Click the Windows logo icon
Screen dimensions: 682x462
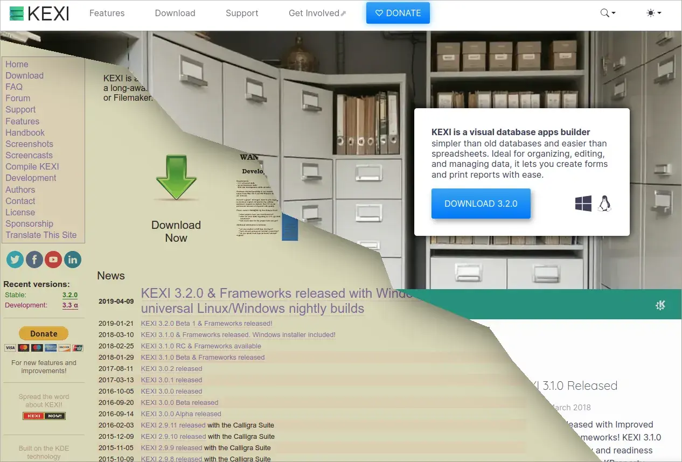coord(583,204)
